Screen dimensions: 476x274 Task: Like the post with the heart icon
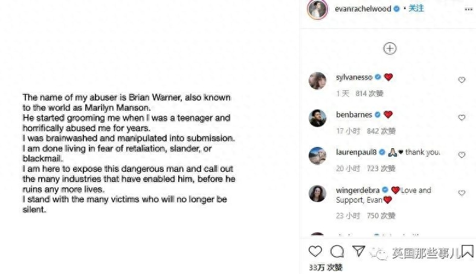point(315,251)
